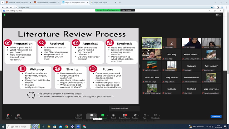Open Task View in the Windows taskbar
Viewport: 229px width, 129px height.
(x=43, y=126)
